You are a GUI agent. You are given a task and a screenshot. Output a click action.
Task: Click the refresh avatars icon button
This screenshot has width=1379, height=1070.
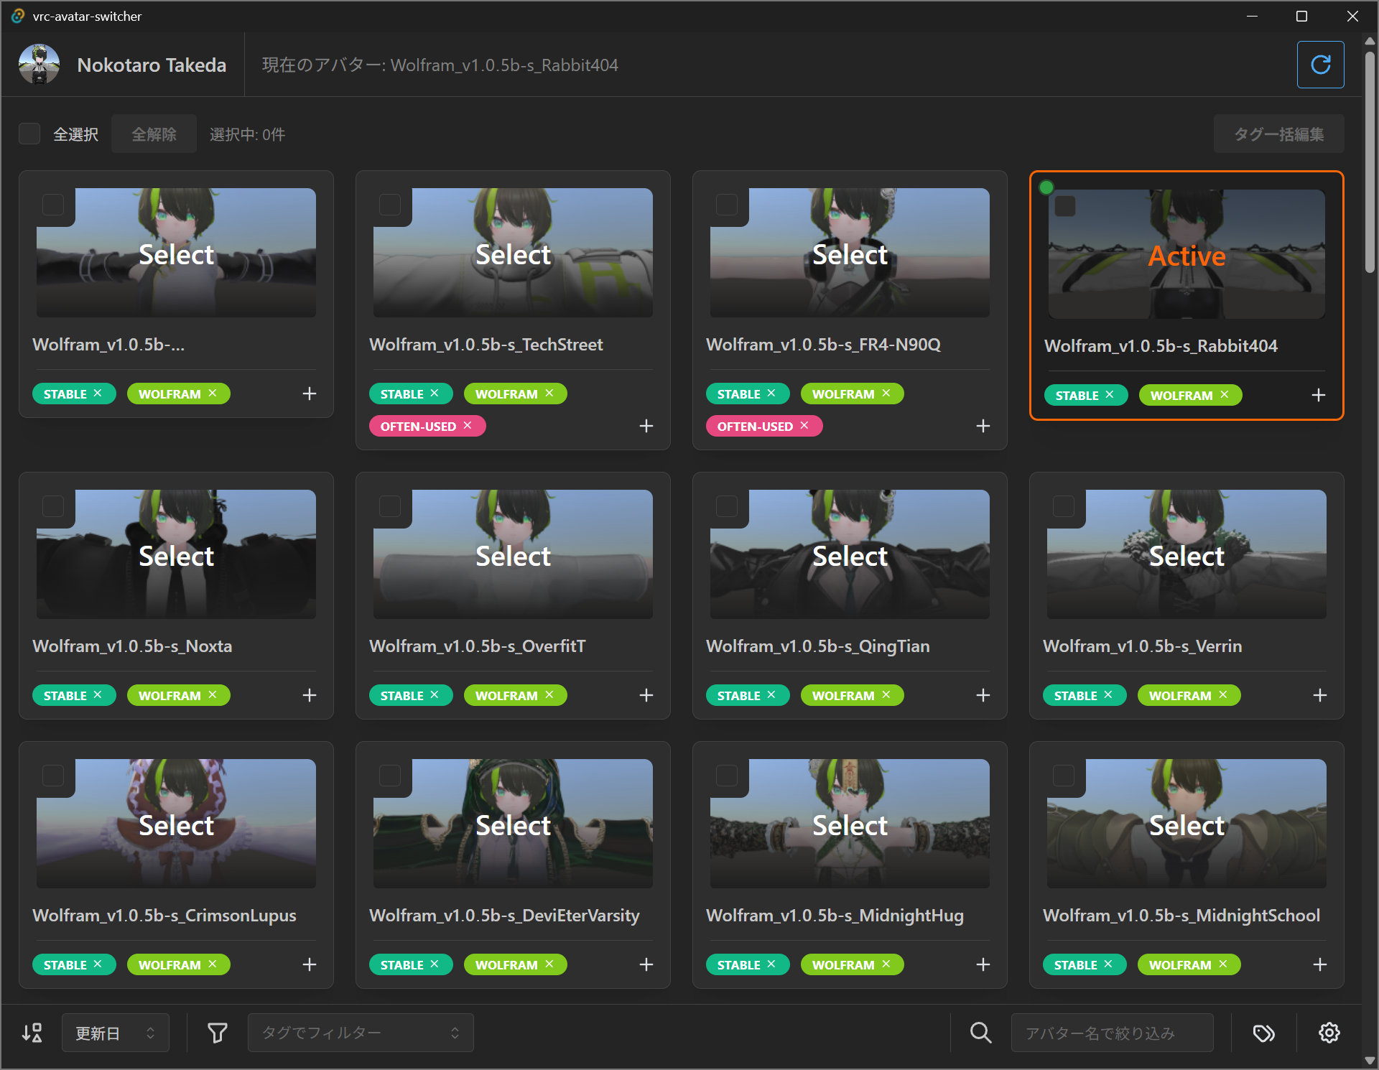(x=1320, y=65)
